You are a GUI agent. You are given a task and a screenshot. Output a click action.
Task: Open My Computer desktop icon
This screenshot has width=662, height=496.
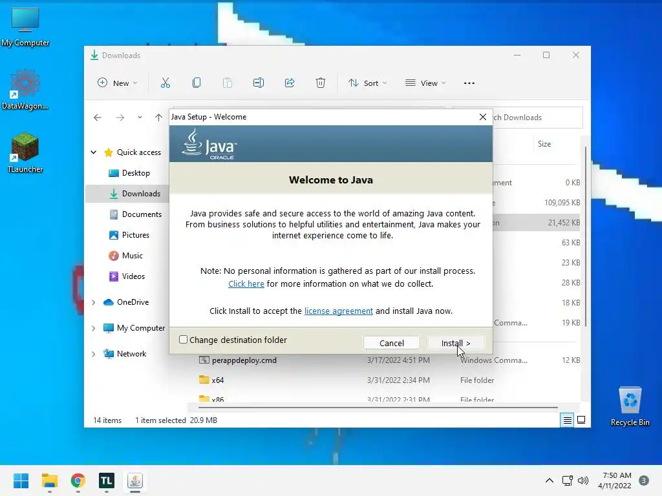coord(25,27)
